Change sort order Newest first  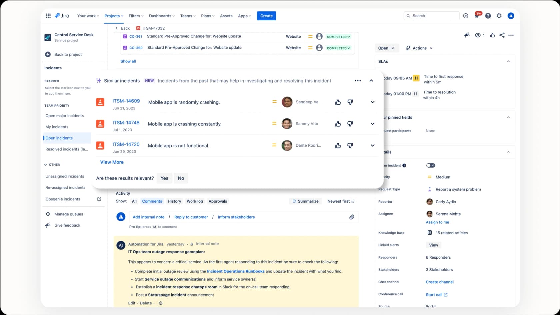[x=341, y=201]
